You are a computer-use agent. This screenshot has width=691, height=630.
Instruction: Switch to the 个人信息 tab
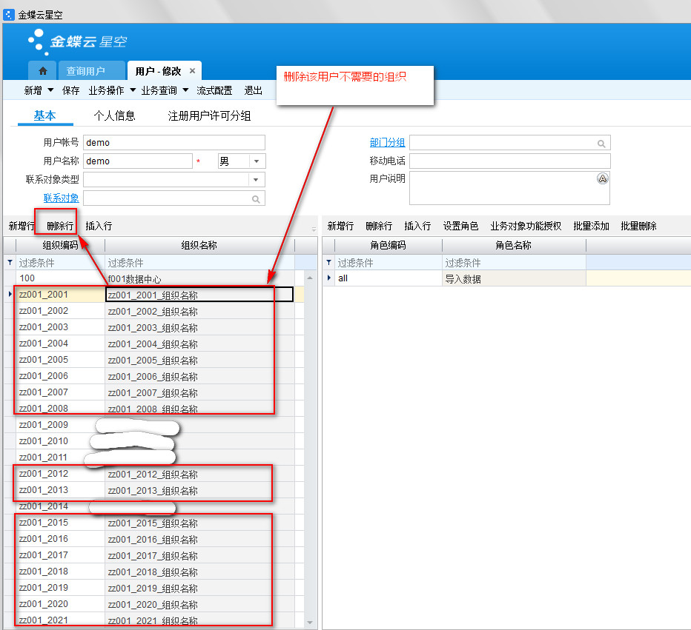coord(114,116)
